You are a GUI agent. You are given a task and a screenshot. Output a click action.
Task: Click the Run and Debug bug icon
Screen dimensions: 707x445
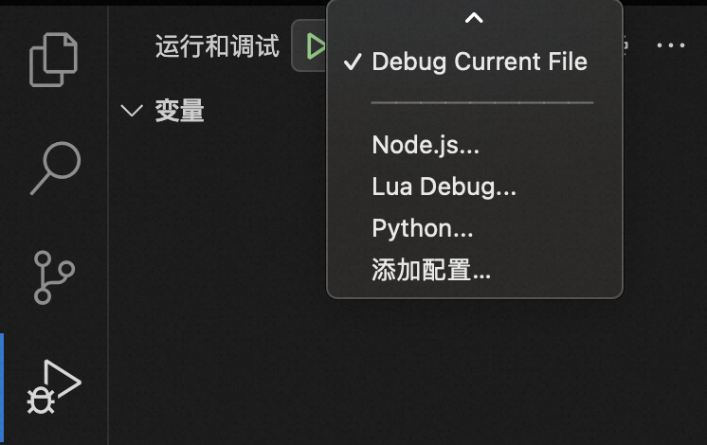click(54, 387)
